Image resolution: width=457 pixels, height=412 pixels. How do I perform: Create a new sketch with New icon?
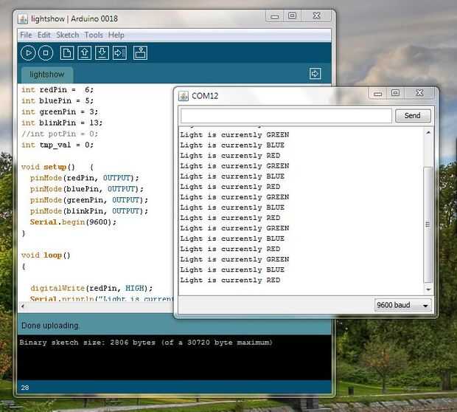67,53
